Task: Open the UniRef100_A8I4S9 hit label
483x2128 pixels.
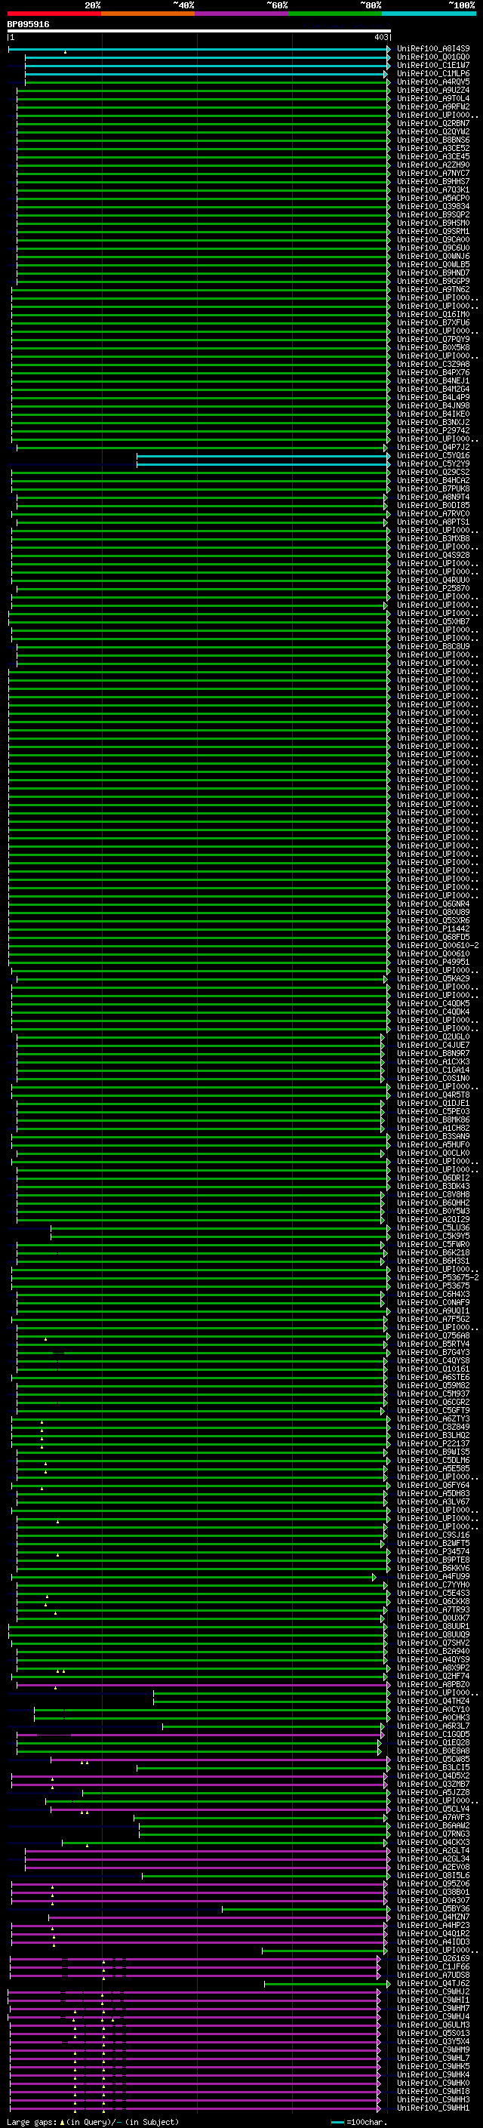Action: point(433,49)
